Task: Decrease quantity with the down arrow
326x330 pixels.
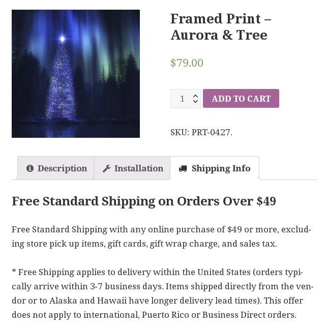Action: [x=195, y=101]
